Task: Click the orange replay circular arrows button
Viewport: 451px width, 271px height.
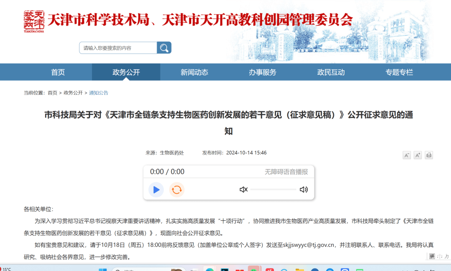Action: coord(177,190)
